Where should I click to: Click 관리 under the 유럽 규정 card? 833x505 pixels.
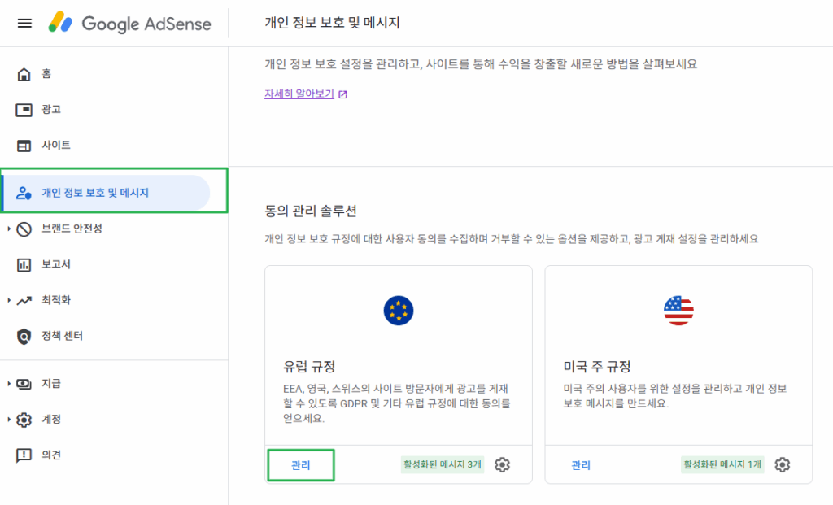(300, 465)
